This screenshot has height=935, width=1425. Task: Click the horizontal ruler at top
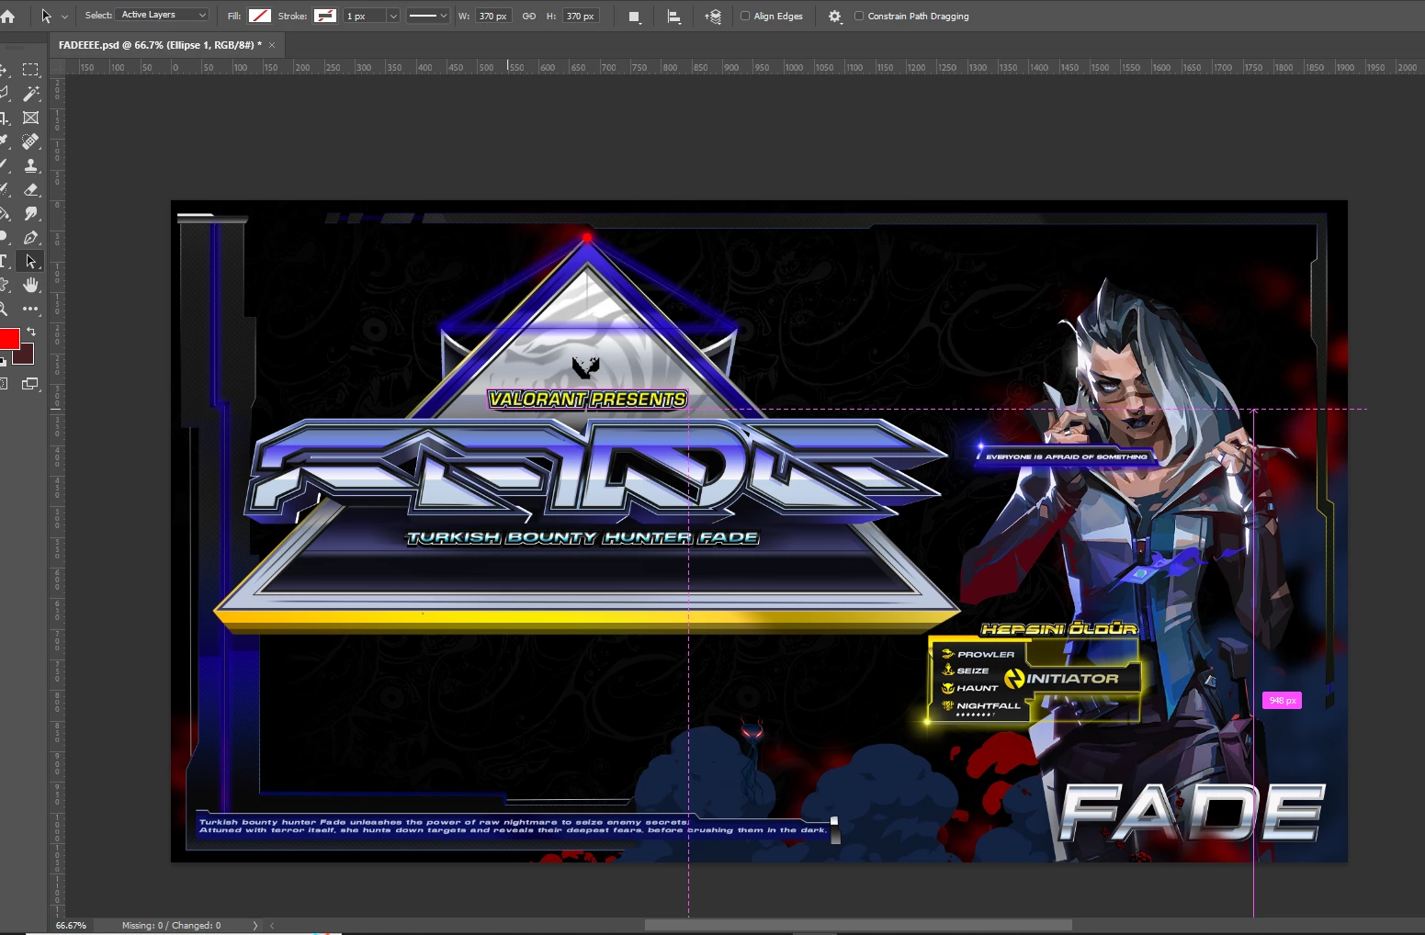(744, 67)
